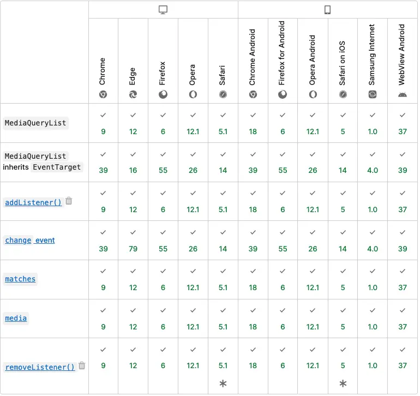
Task: Click the desktop Safari compass icon
Action: [223, 94]
